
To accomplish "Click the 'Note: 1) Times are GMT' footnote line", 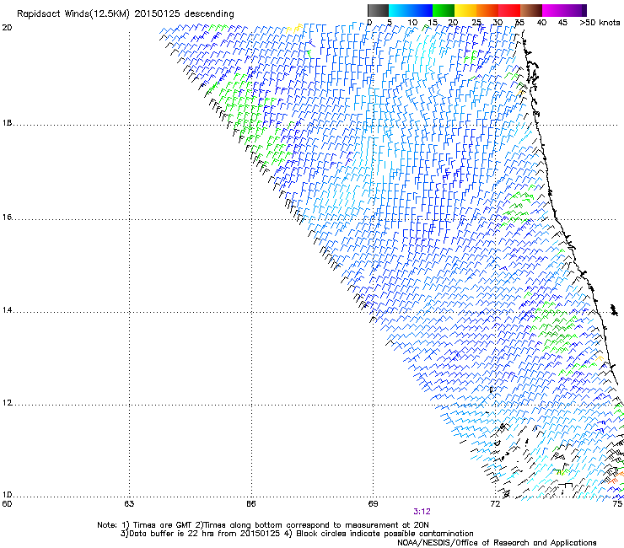I will [263, 525].
